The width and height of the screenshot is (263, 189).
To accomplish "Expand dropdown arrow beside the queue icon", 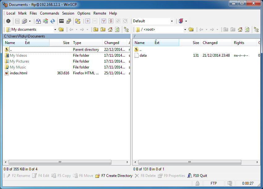I will [30, 21].
